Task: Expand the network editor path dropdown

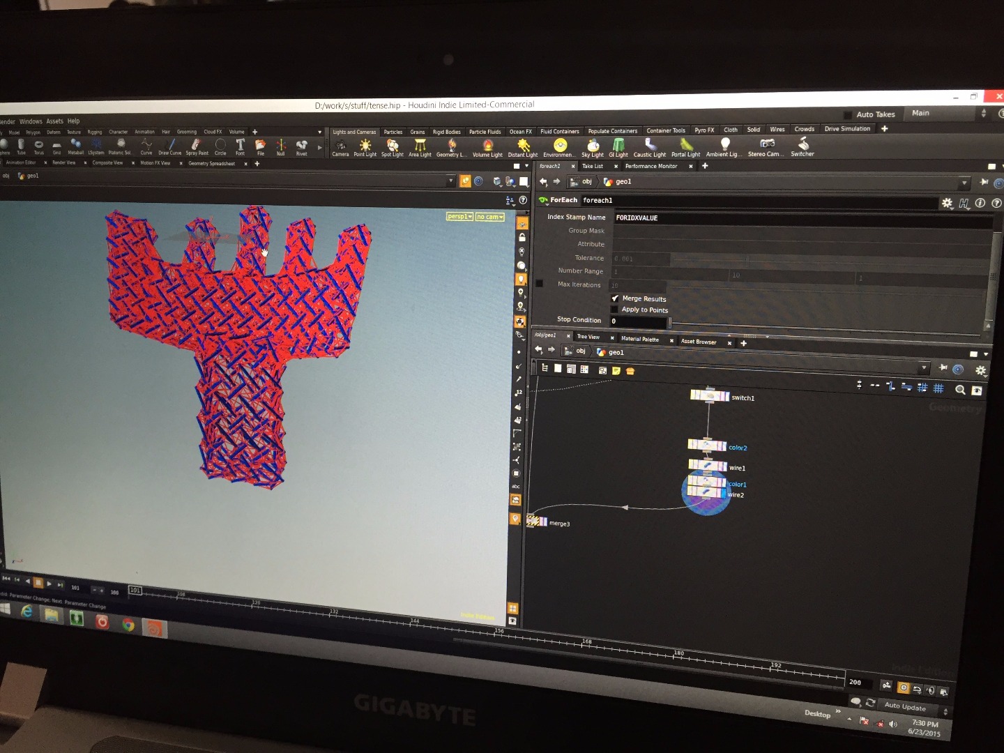Action: pos(925,367)
